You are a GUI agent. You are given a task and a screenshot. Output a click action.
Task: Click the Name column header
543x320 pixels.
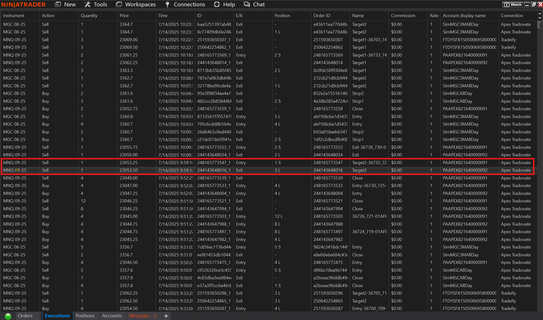[x=370, y=15]
